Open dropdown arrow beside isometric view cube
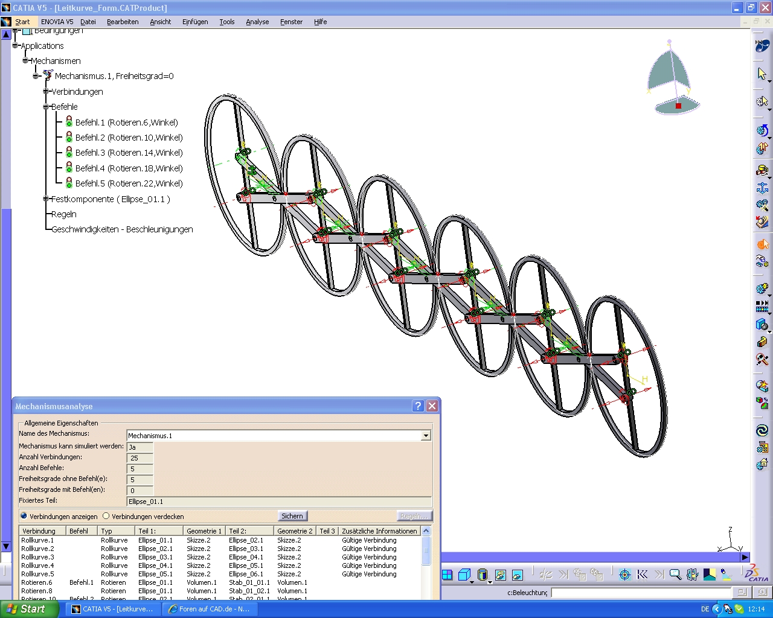Screen dimensions: 773x618 (473, 581)
